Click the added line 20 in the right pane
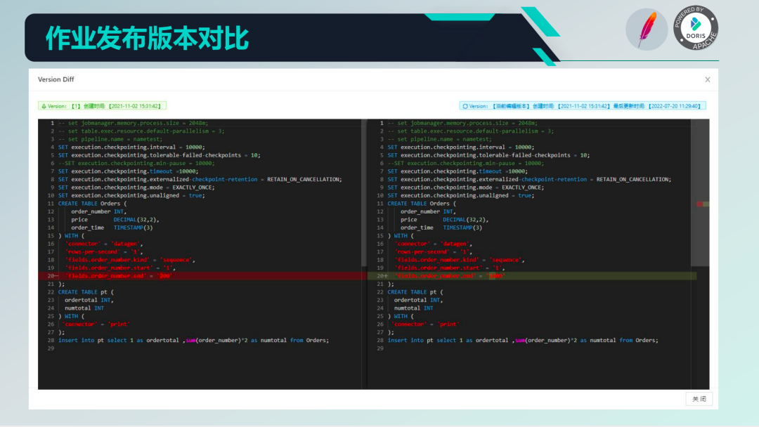The width and height of the screenshot is (759, 427). (532, 275)
